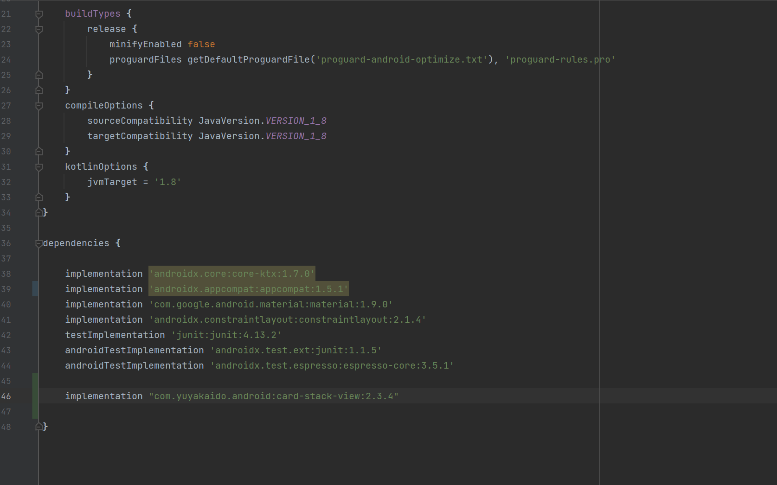Click the card-stack-view:2.3.4 dependency string
The height and width of the screenshot is (485, 777).
pos(274,396)
